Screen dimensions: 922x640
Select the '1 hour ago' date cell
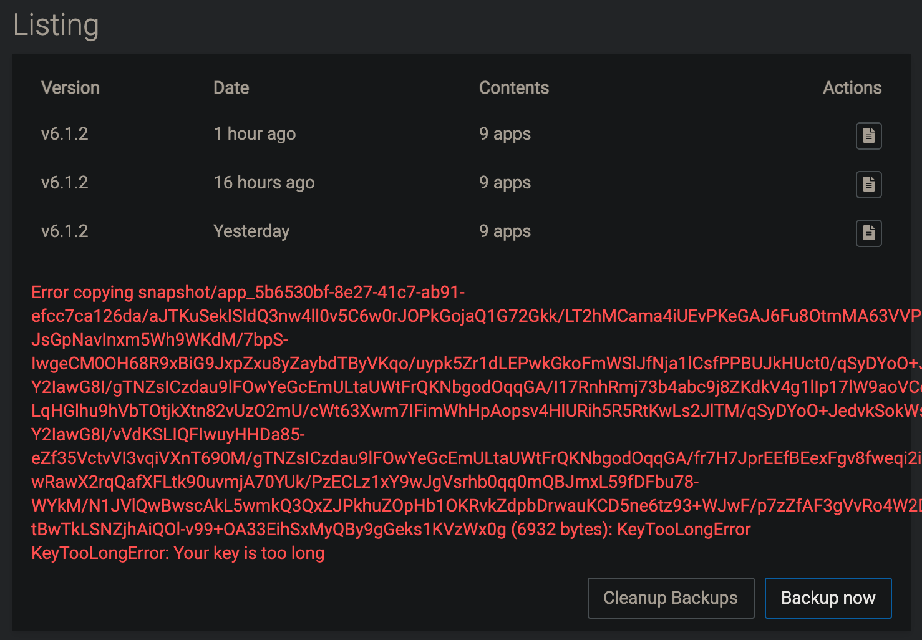(255, 134)
